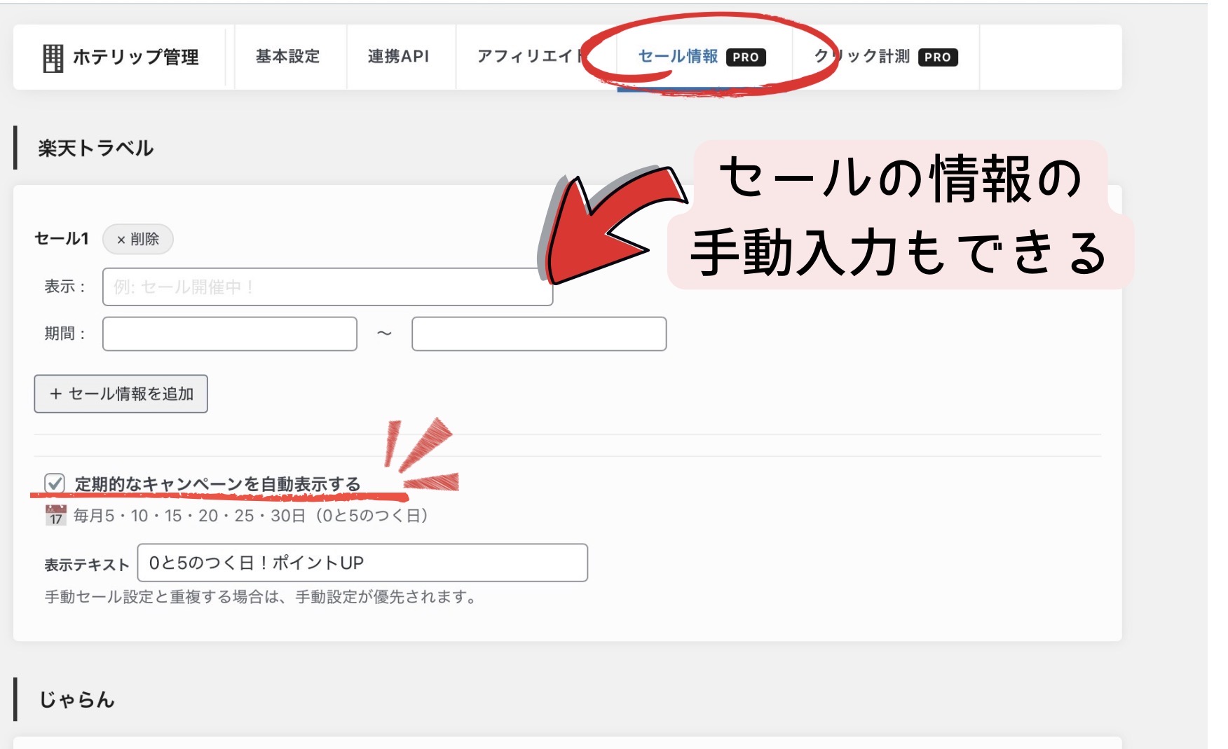Click the PRO badge next to クリック計測
Image resolution: width=1228 pixels, height=749 pixels.
tap(938, 57)
